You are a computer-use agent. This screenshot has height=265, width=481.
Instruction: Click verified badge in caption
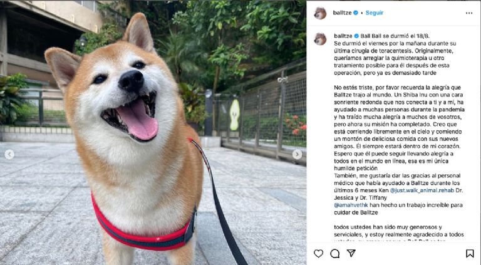click(356, 36)
